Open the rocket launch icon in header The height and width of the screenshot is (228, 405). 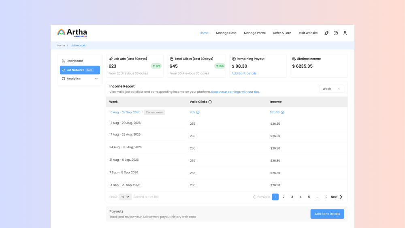[326, 33]
